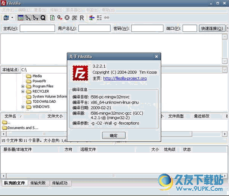
Task: Close the About FileZilla dialog
Action: pyautogui.click(x=157, y=56)
